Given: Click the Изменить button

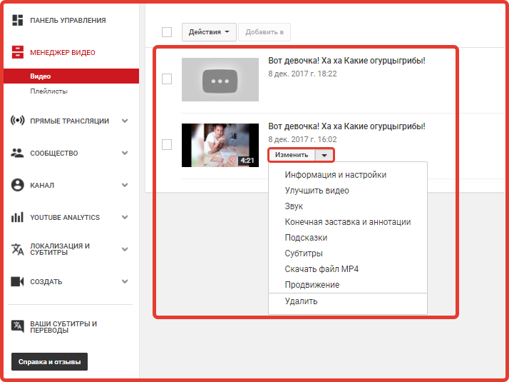Looking at the screenshot, I should tap(292, 155).
